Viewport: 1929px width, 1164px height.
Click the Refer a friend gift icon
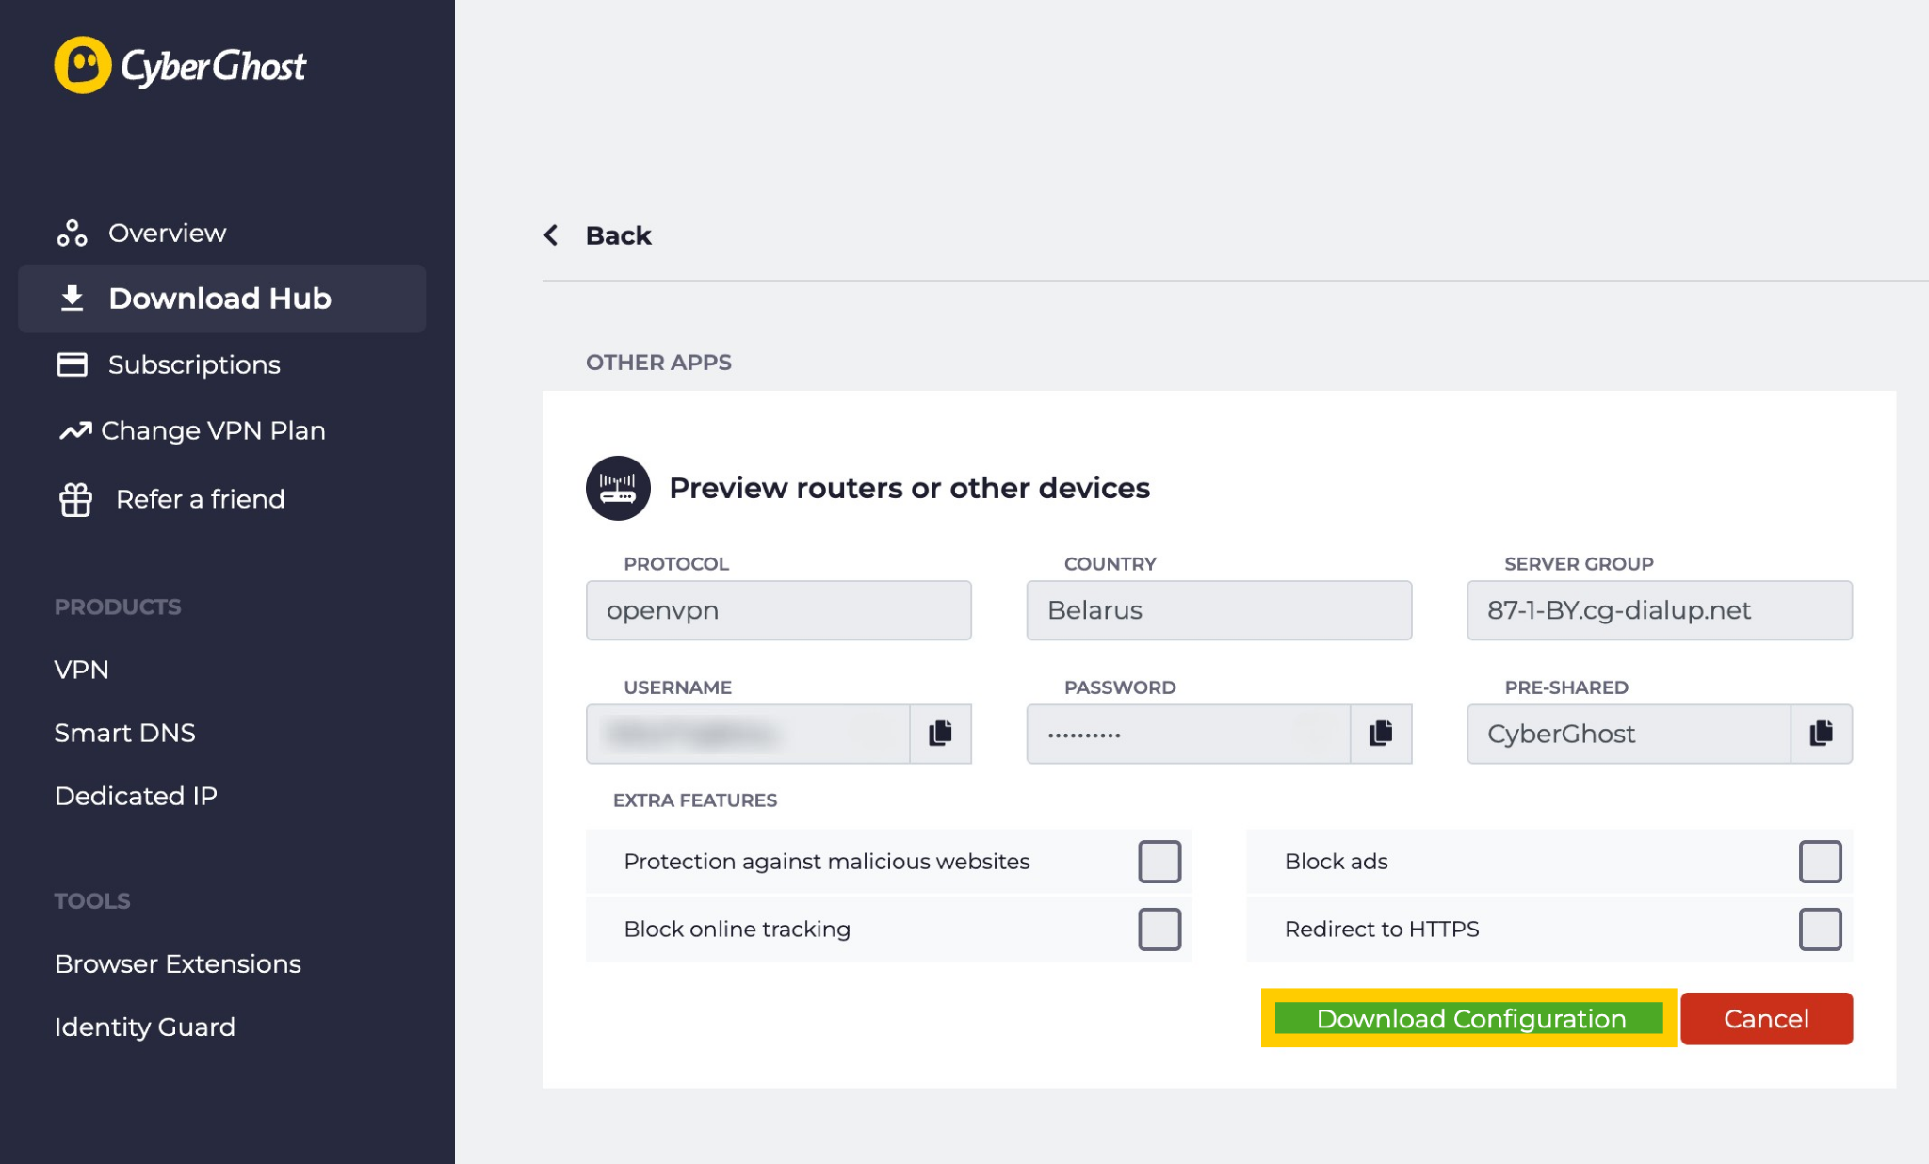coord(75,499)
